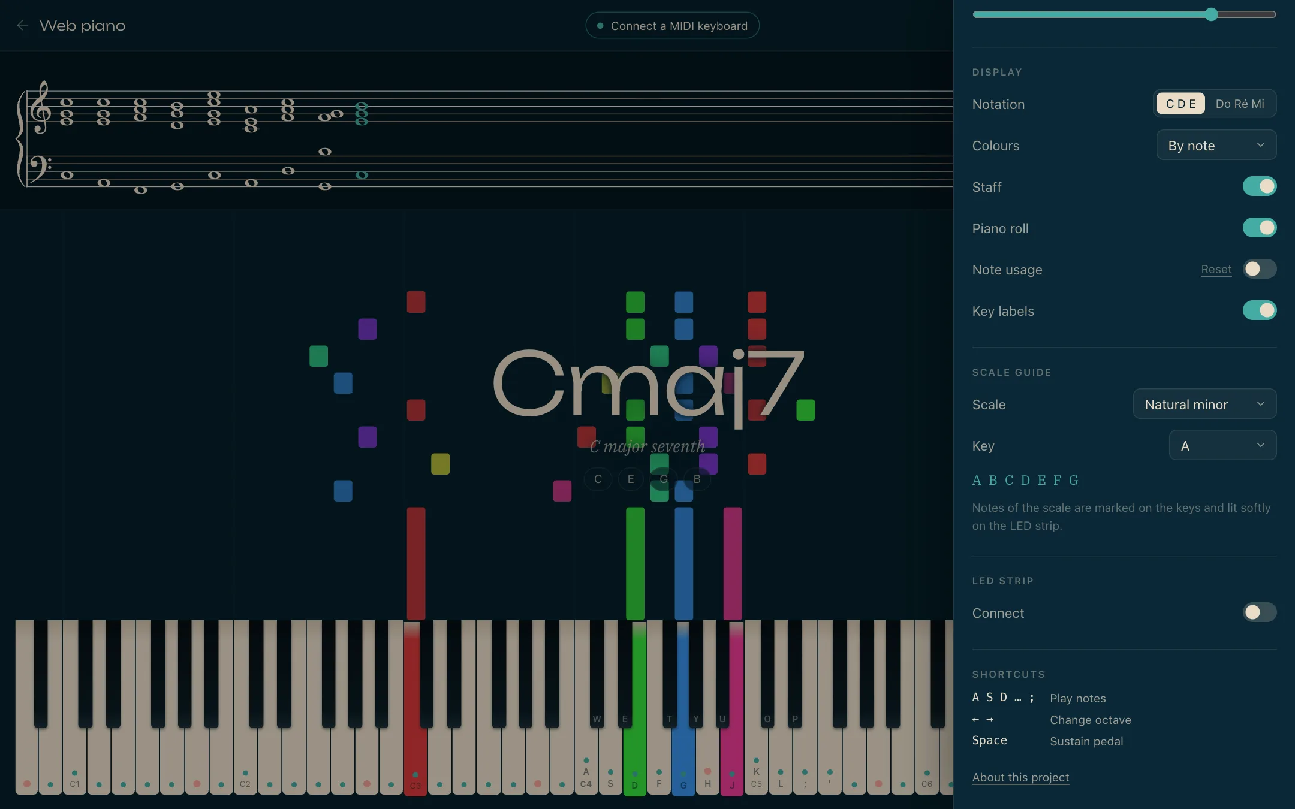The height and width of the screenshot is (809, 1295).
Task: Toggle the Piano roll switch
Action: pyautogui.click(x=1259, y=228)
